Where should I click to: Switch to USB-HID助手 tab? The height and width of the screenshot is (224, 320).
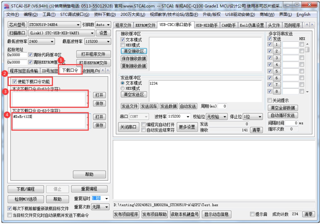coord(207,25)
